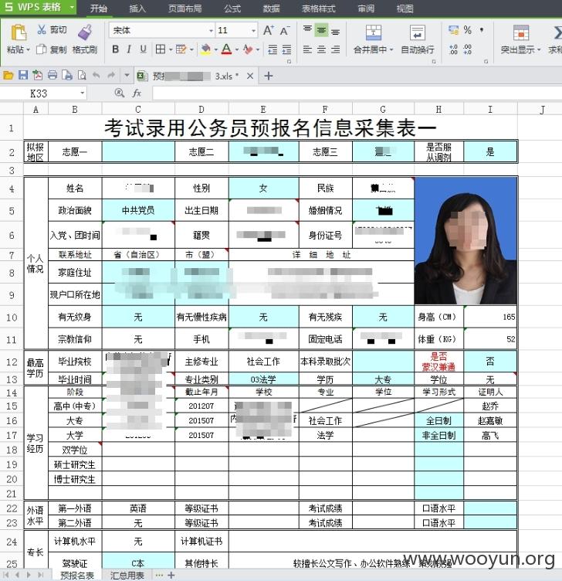Switch to the 表格样式 ribbon tab
This screenshot has height=581, width=562.
(x=319, y=8)
